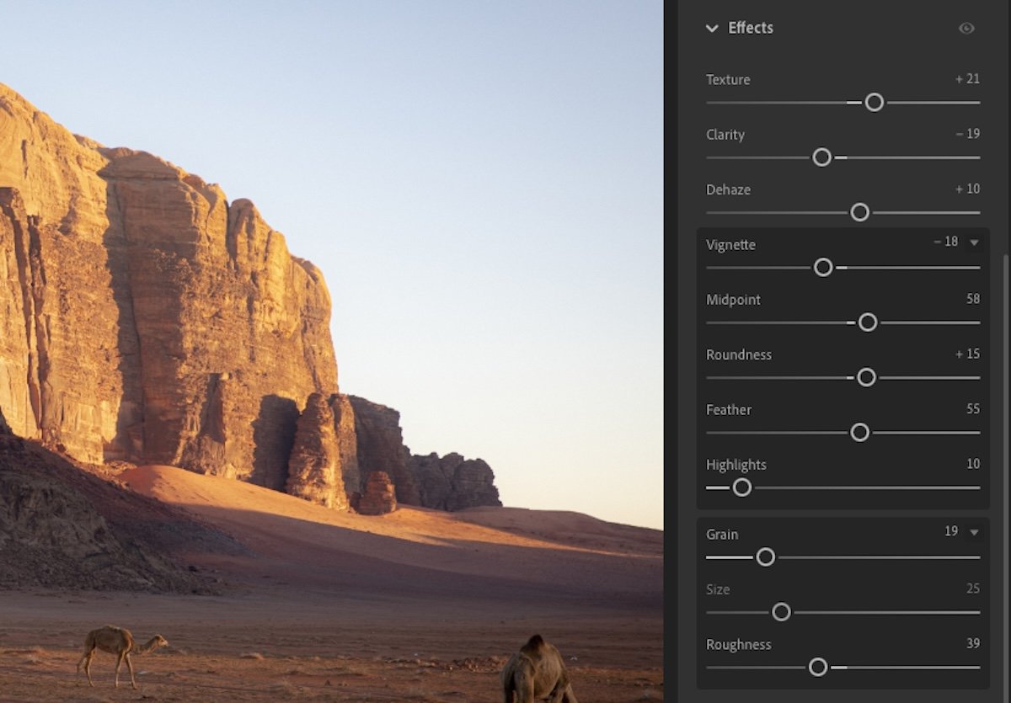Screen dimensions: 1011x703
Task: Click the Clarity slider handle
Action: (x=821, y=157)
